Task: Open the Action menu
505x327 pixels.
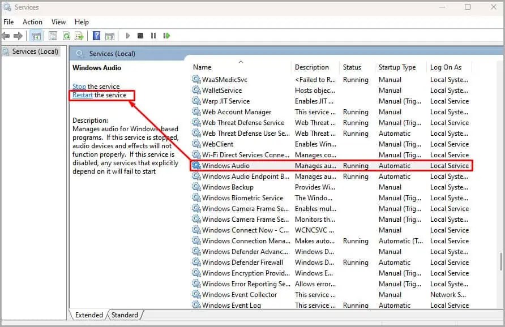Action: click(32, 21)
